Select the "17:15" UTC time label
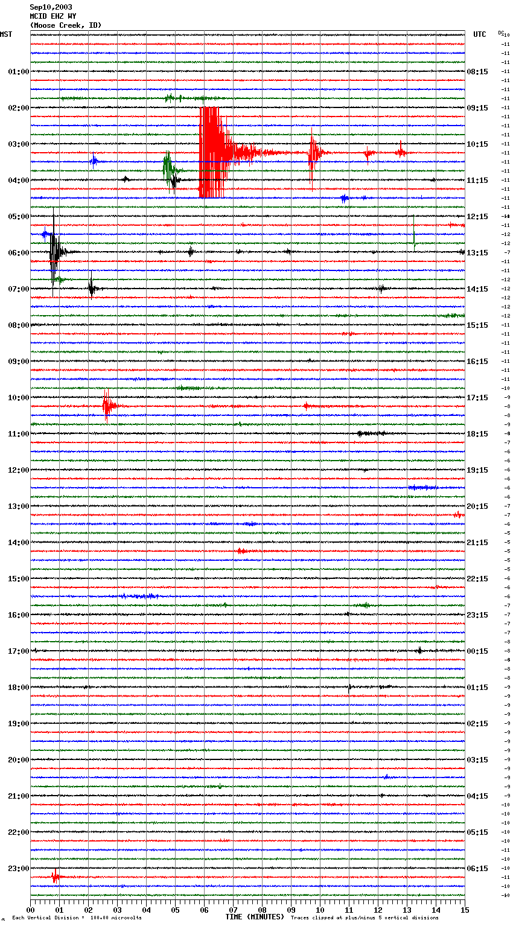Screen dimensions: 513x926 pyautogui.click(x=477, y=398)
